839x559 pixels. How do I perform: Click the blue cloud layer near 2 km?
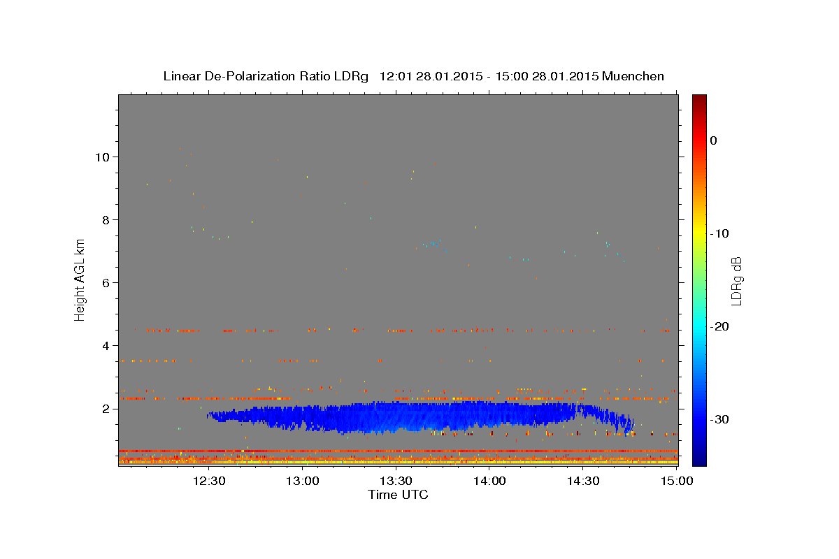tap(419, 418)
